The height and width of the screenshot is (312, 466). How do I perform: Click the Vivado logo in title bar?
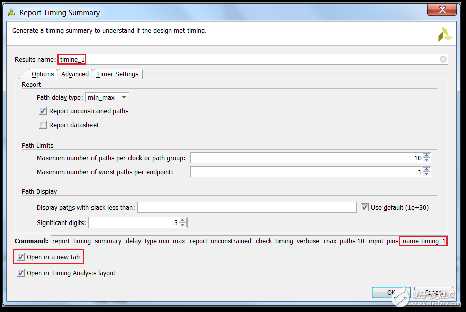pos(11,12)
